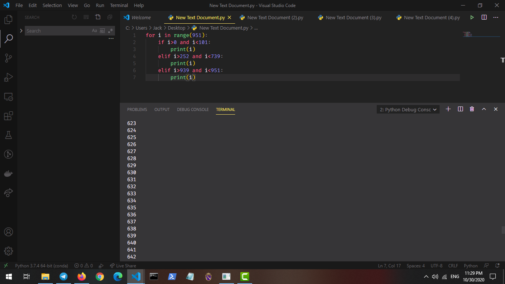Viewport: 505px width, 284px height.
Task: Open the Source Control view
Action: 9,58
